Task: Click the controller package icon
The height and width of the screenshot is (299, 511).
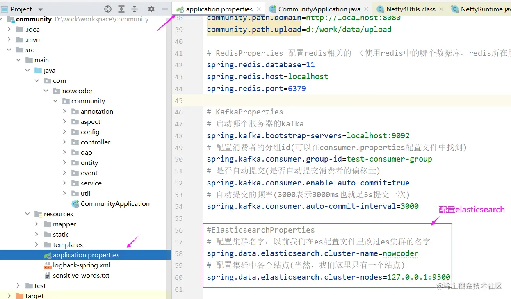Action: tap(75, 142)
